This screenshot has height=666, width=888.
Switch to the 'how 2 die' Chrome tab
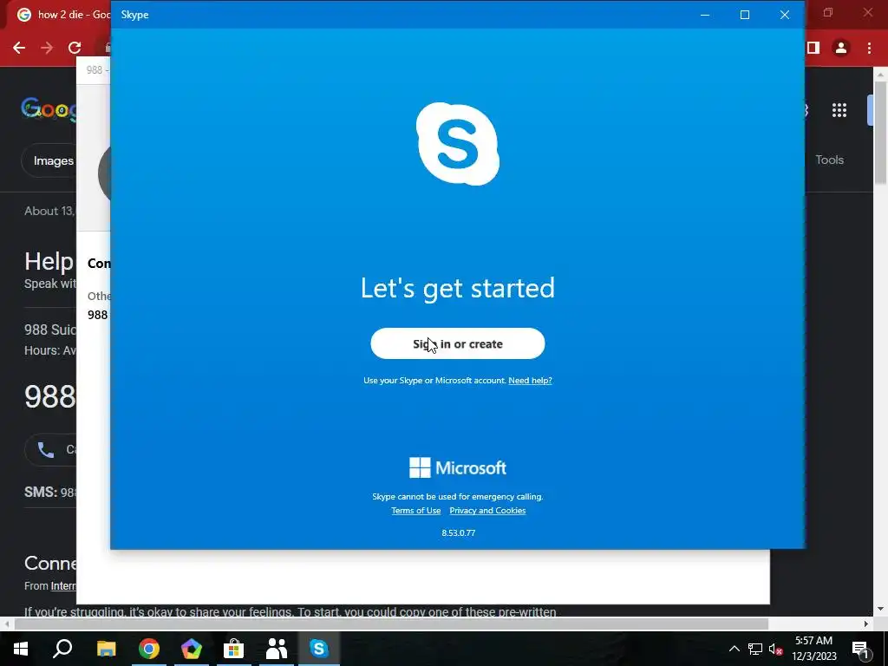62,15
